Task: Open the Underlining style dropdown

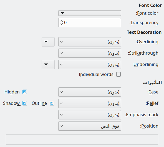Action: pos(90,65)
